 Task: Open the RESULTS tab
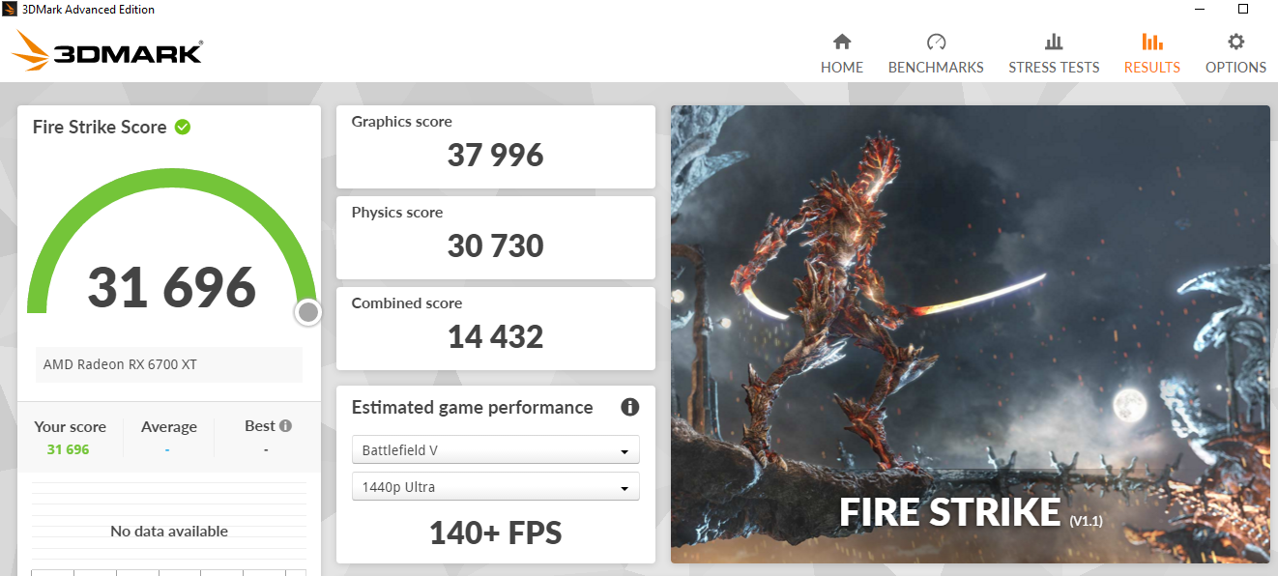(x=1151, y=54)
